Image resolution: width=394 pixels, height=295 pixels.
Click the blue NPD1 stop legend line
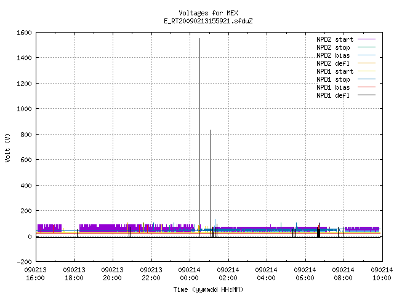pos(367,79)
